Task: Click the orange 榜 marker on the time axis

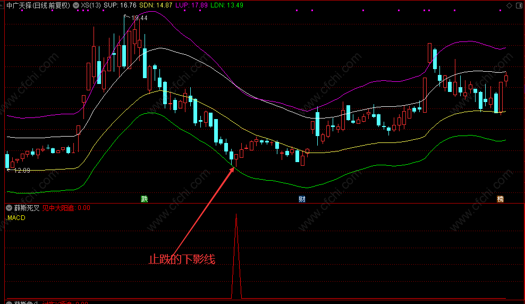Action: pyautogui.click(x=500, y=199)
